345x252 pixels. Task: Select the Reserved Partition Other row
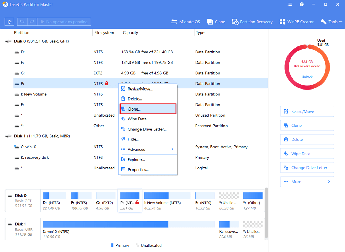(140, 126)
